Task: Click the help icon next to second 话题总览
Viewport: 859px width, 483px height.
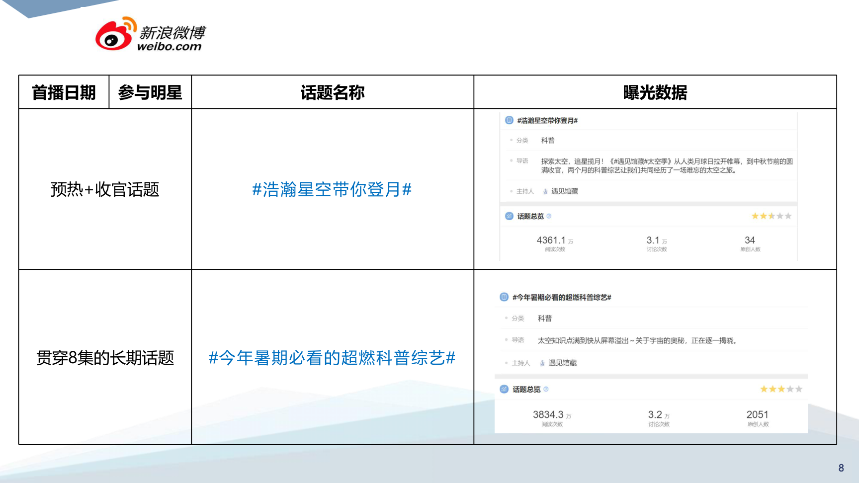Action: point(546,389)
